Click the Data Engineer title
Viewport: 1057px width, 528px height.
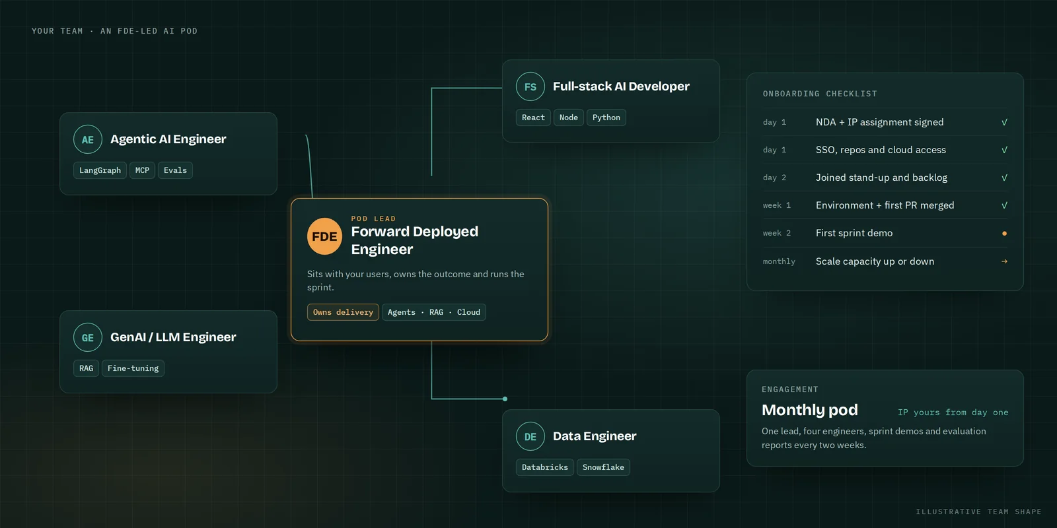tap(595, 436)
